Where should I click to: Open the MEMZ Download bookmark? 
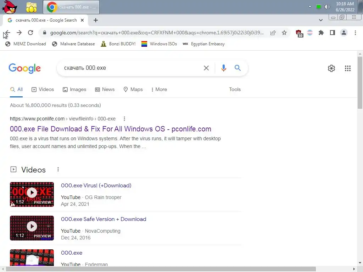tap(26, 44)
